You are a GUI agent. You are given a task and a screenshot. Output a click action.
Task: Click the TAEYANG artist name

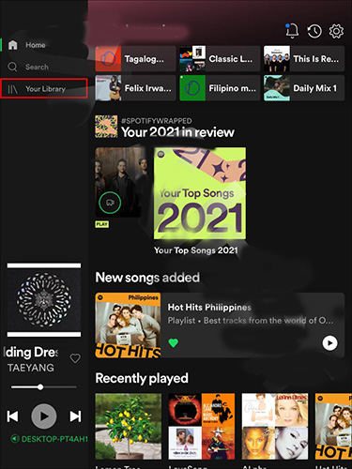tap(31, 368)
